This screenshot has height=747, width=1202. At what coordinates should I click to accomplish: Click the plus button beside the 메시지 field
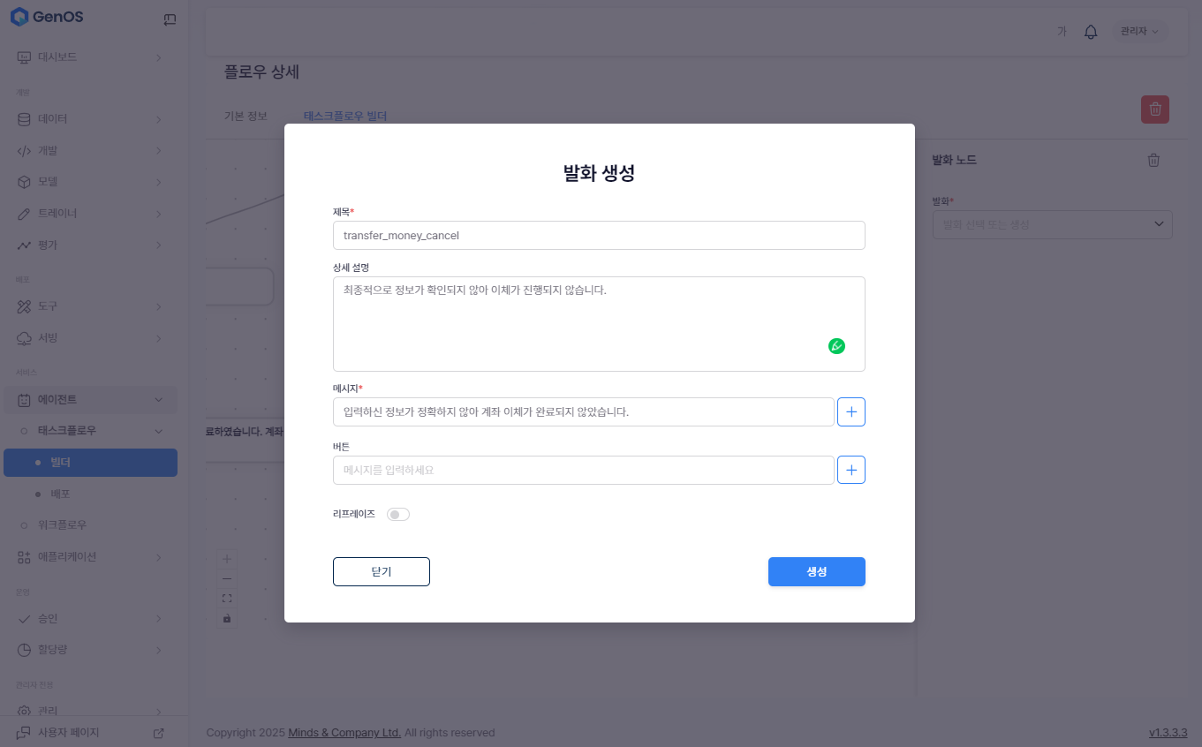[x=850, y=412]
